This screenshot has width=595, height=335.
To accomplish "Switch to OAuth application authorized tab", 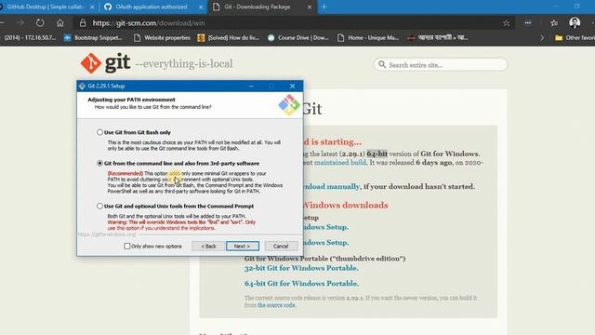I will tap(152, 7).
